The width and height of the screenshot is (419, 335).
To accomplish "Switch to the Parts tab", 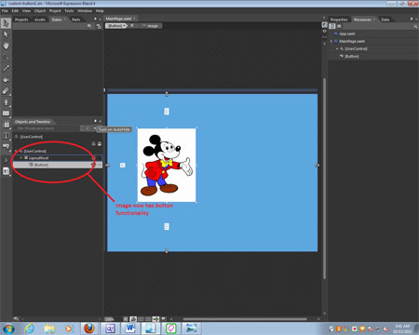I will pos(75,20).
